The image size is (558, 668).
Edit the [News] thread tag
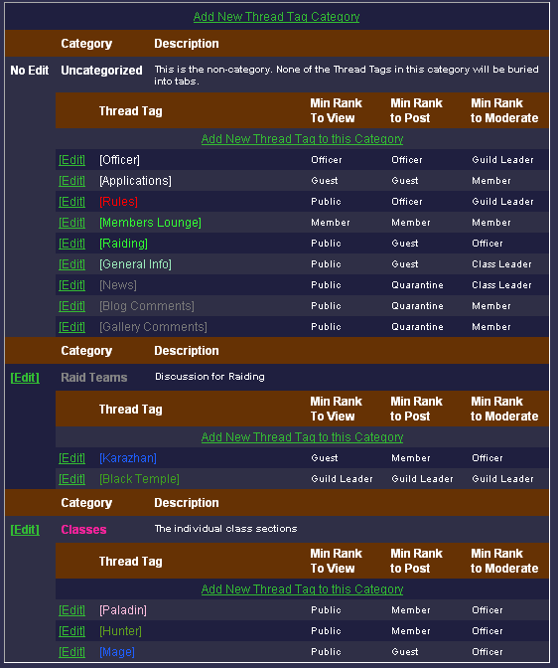[x=71, y=285]
